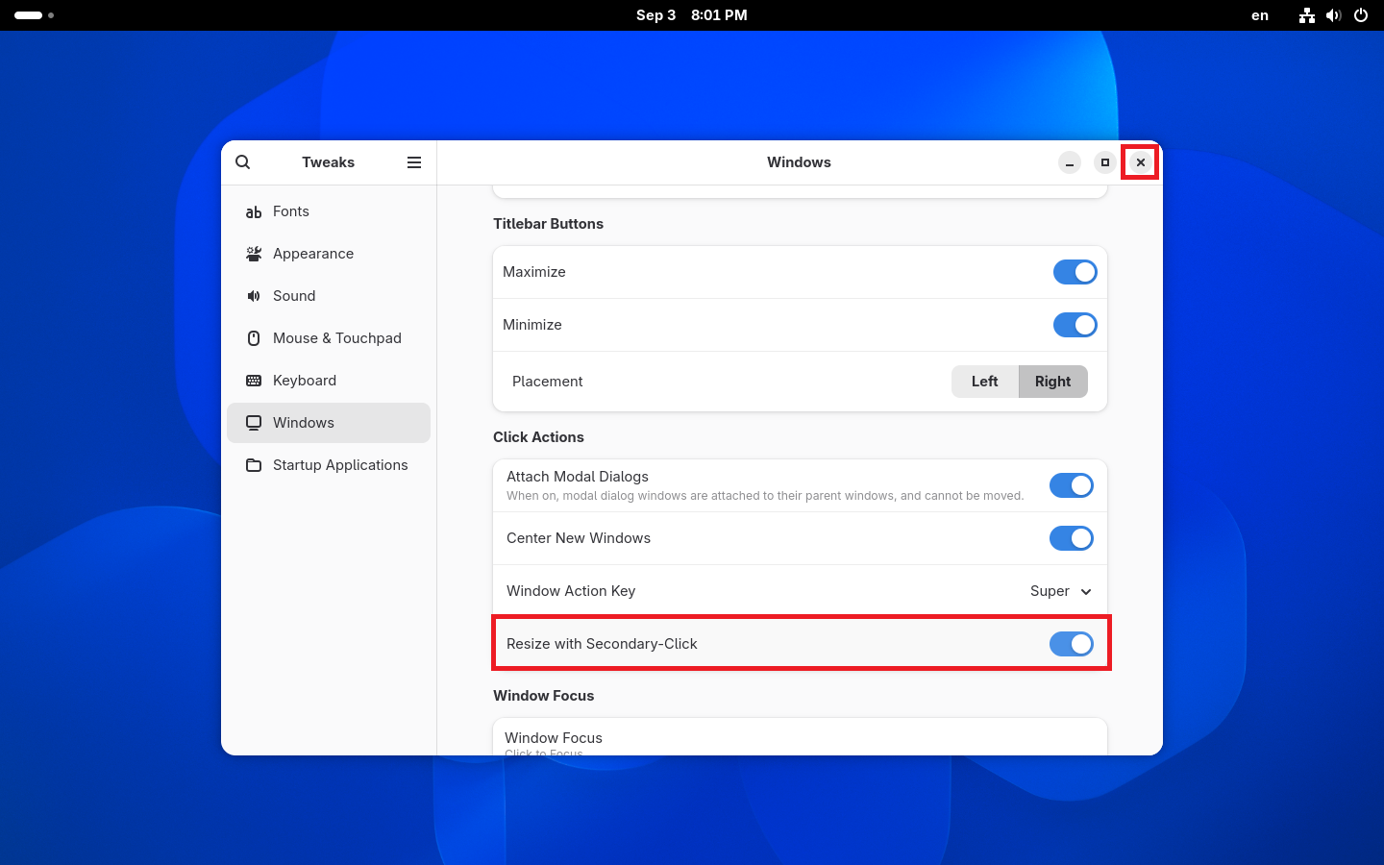Viewport: 1384px width, 865px height.
Task: Disable Attach Modal Dialogs switch
Action: point(1071,485)
